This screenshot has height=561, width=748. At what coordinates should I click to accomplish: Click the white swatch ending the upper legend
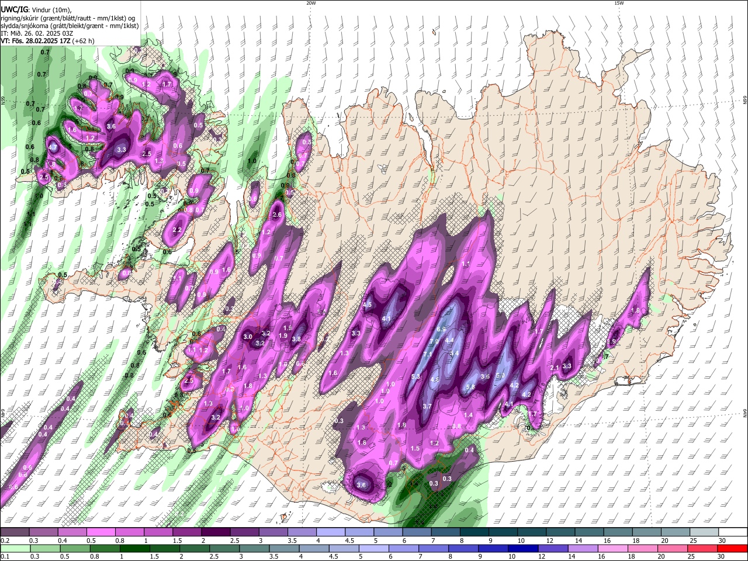pyautogui.click(x=732, y=532)
